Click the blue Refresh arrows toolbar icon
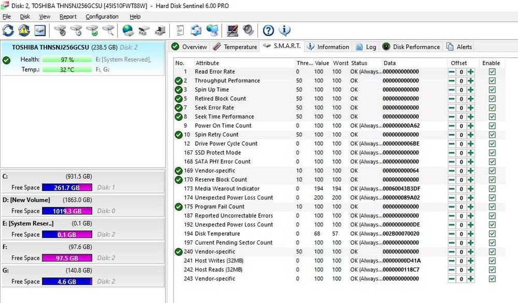The width and height of the screenshot is (518, 303). [x=8, y=31]
